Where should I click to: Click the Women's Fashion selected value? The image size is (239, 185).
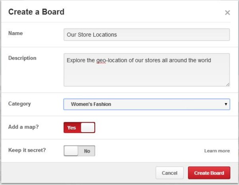point(91,104)
